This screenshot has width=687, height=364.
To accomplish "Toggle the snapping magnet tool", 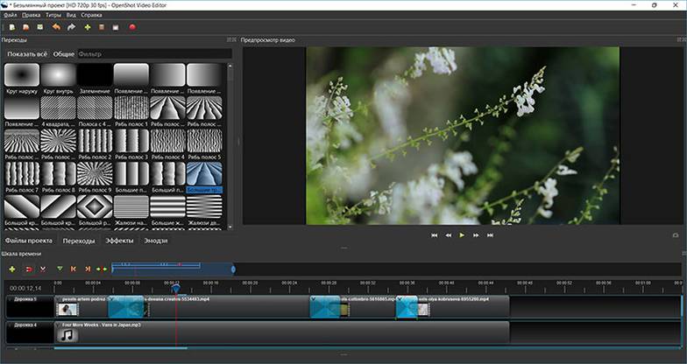I will click(29, 269).
